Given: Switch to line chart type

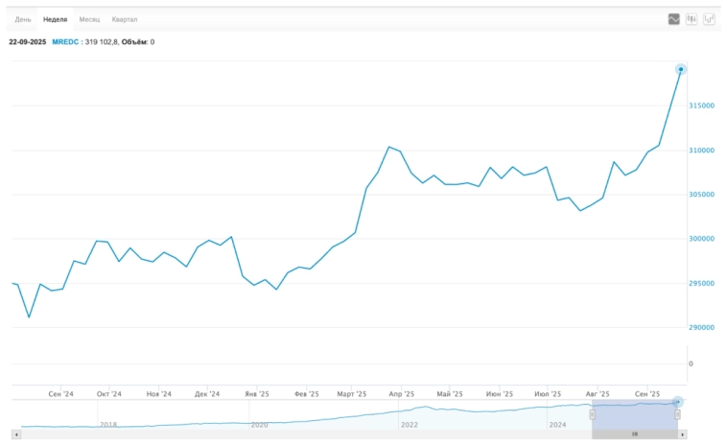Looking at the screenshot, I should click(674, 19).
